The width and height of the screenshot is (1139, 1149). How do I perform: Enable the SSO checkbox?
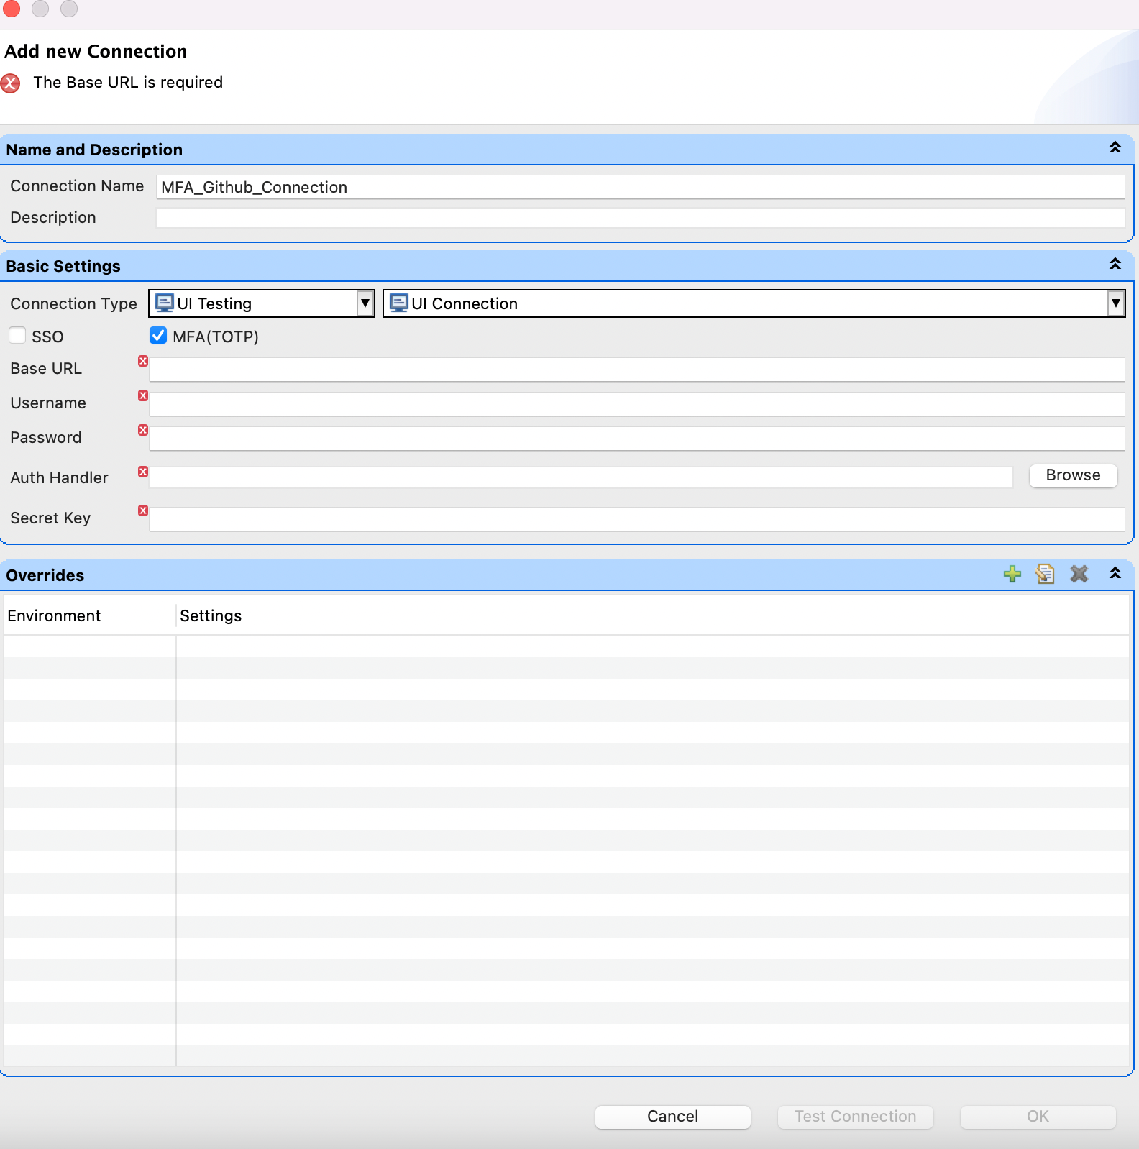click(17, 336)
